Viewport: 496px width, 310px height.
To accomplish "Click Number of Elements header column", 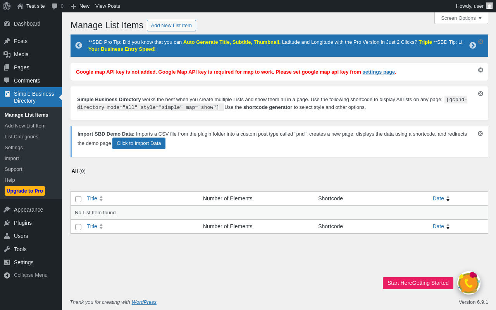I will pos(227,198).
